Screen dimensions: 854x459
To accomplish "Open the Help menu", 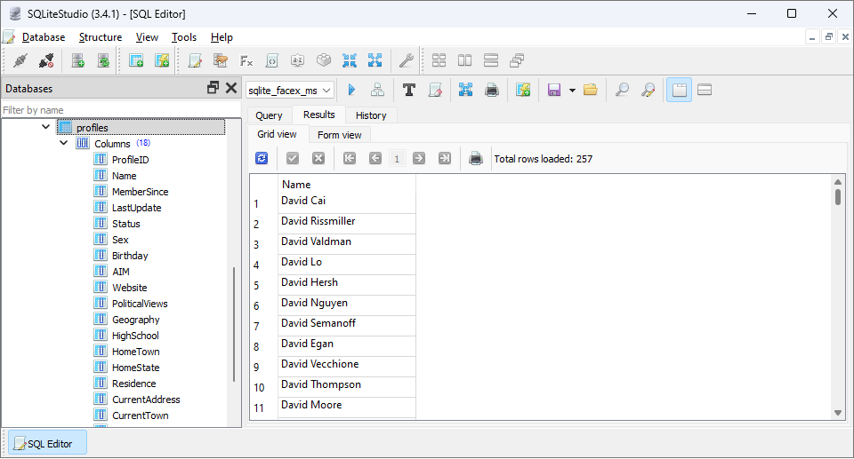I will click(x=222, y=37).
